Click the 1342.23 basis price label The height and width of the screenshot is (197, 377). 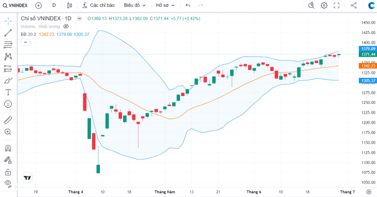coord(368,66)
